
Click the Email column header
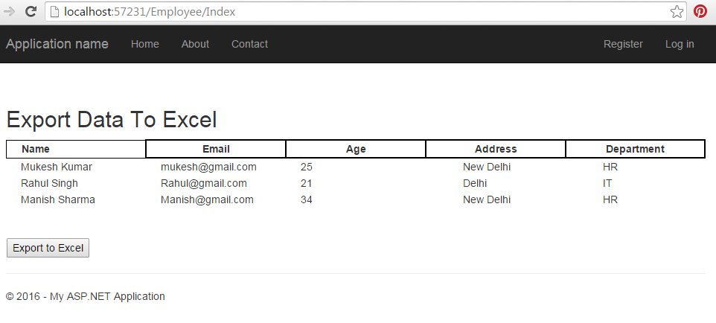(x=216, y=149)
